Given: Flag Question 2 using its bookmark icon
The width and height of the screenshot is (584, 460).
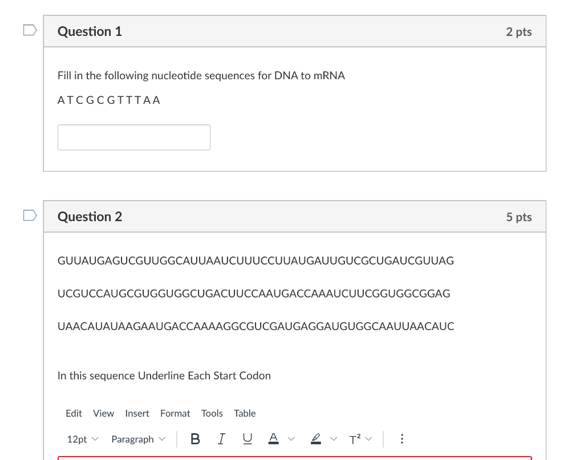Looking at the screenshot, I should 29,214.
